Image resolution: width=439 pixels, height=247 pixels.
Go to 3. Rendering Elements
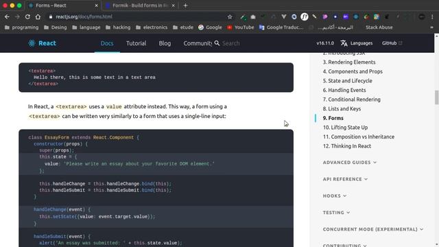349,62
